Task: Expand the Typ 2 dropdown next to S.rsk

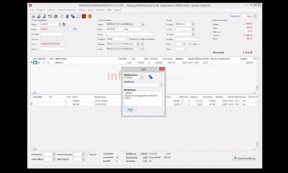Action: point(194,44)
